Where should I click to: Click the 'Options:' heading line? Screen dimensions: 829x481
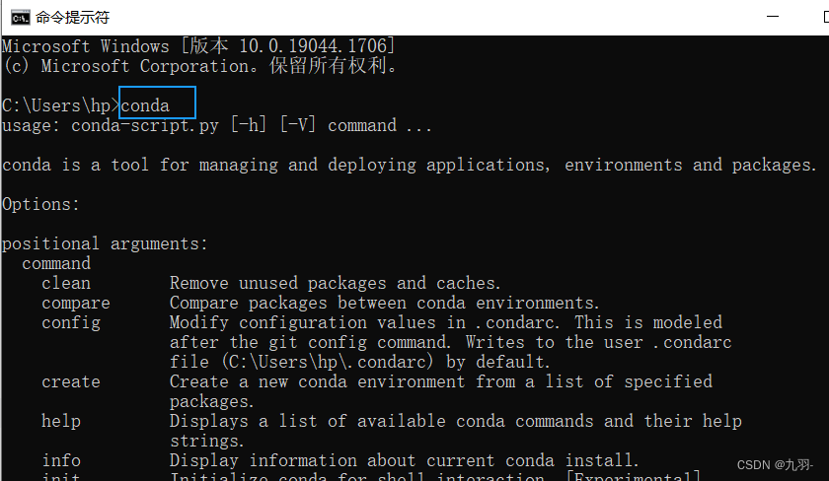pyautogui.click(x=40, y=204)
